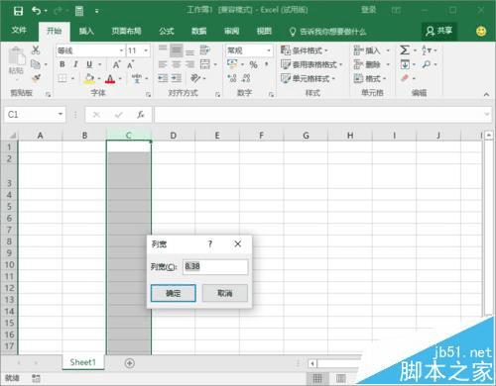Open the font name combo box
This screenshot has width=496, height=386.
pyautogui.click(x=90, y=50)
